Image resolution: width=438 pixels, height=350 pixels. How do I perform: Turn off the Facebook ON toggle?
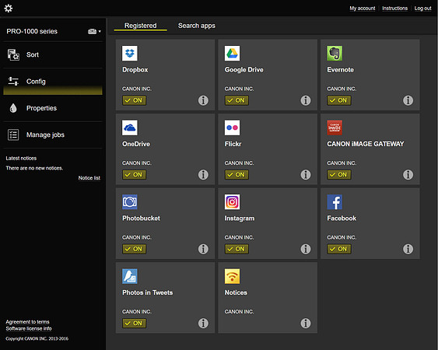coord(339,249)
